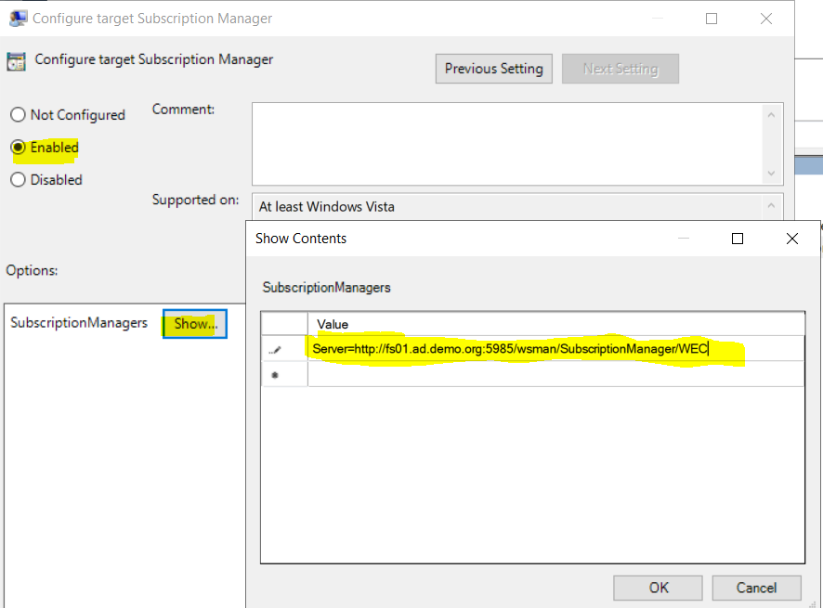The image size is (823, 608).
Task: Click the Group Policy monitor icon in titlebar
Action: [x=19, y=18]
